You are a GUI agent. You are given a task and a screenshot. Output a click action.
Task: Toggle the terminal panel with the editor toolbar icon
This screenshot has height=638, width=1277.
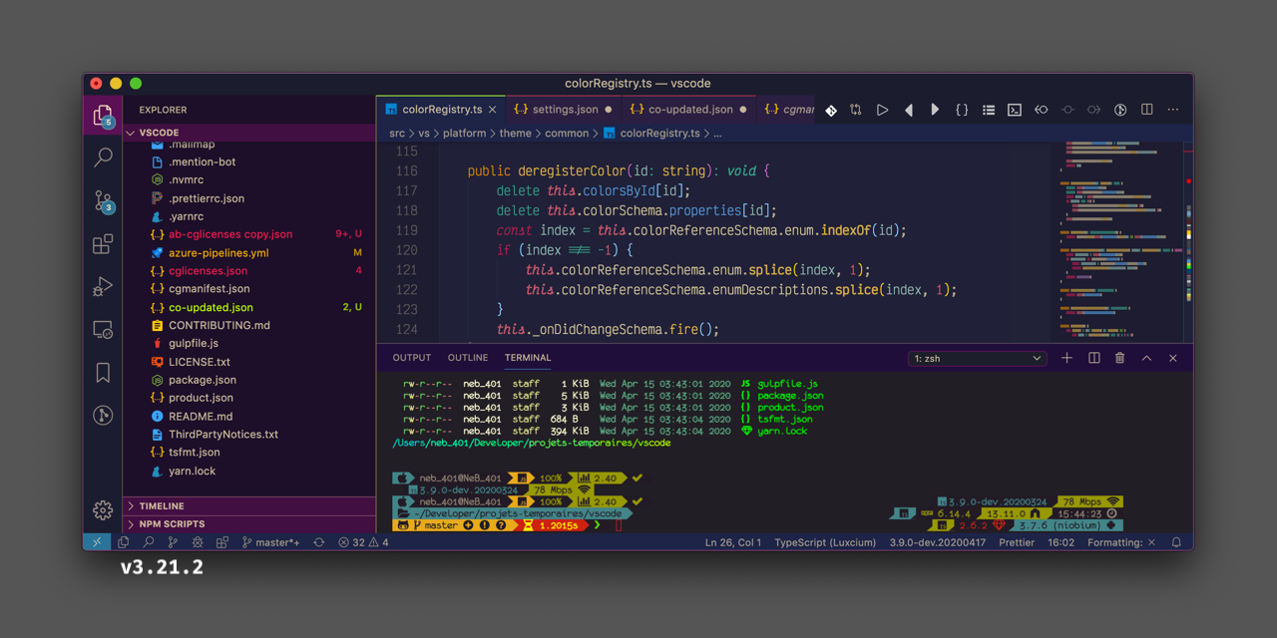click(x=1015, y=110)
